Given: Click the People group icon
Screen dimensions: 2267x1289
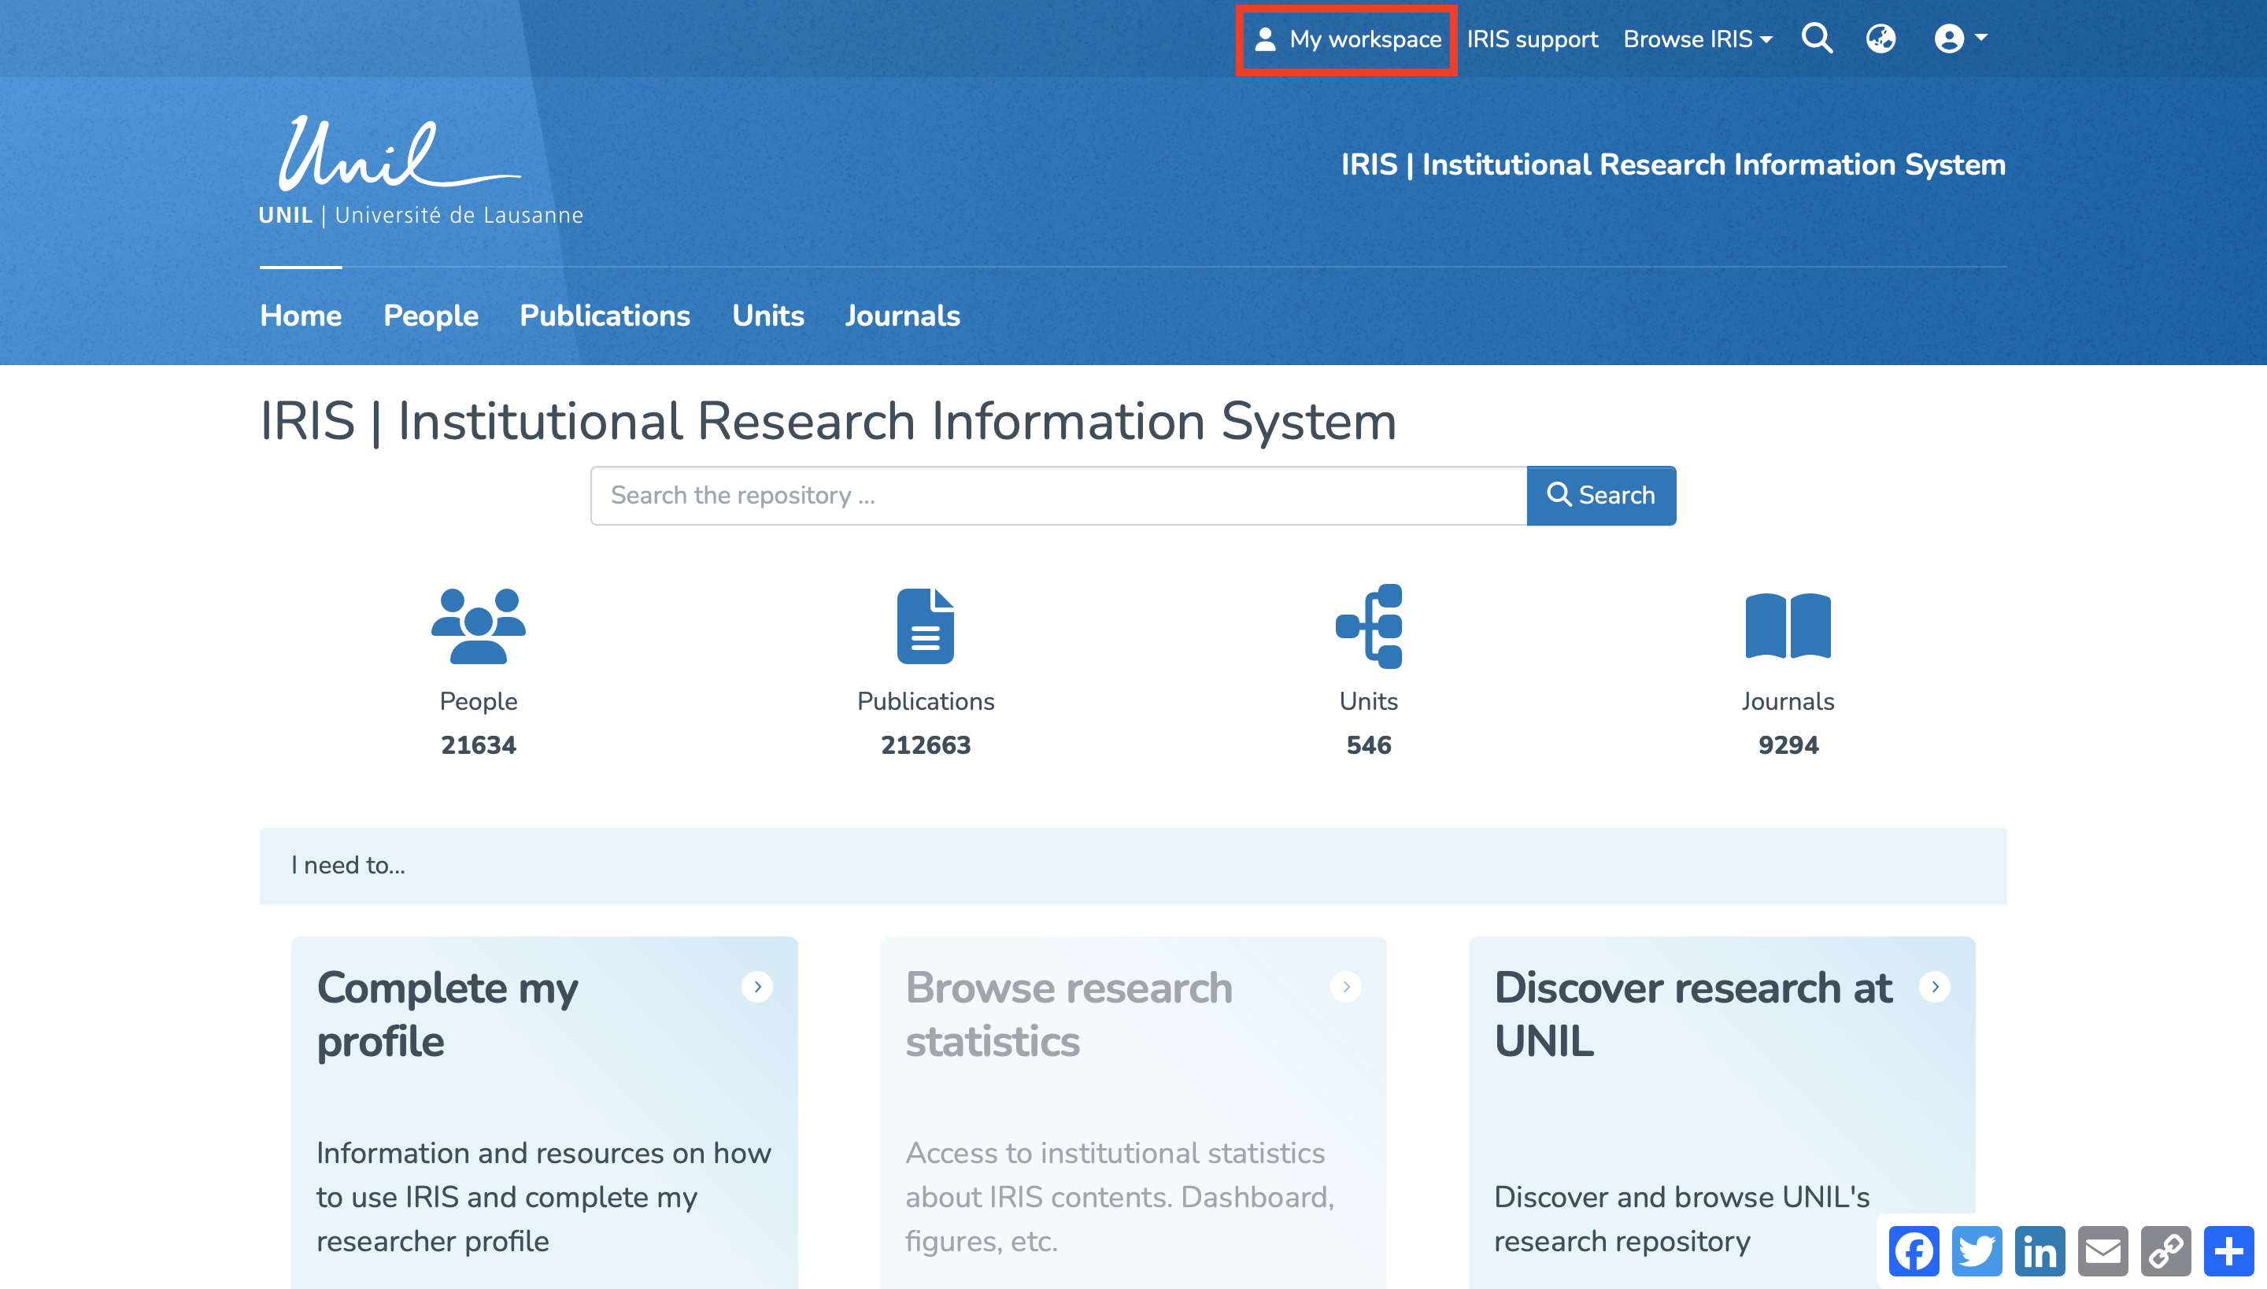Looking at the screenshot, I should [x=479, y=625].
